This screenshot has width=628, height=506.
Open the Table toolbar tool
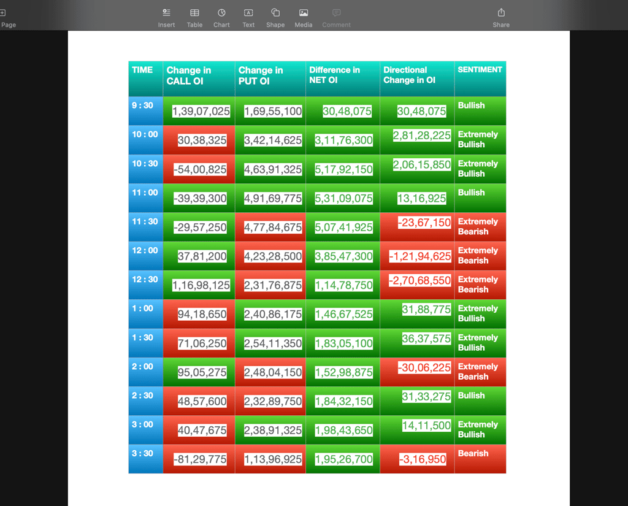pos(194,18)
